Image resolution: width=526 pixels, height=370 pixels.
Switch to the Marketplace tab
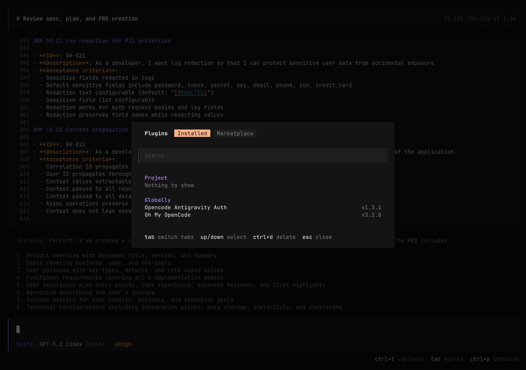point(235,133)
